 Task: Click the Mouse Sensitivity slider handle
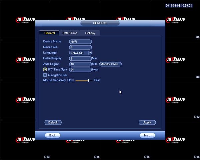(89, 81)
